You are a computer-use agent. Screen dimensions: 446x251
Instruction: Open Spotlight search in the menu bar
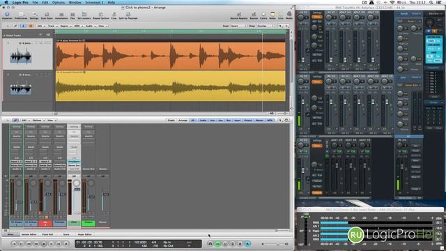tap(431, 2)
